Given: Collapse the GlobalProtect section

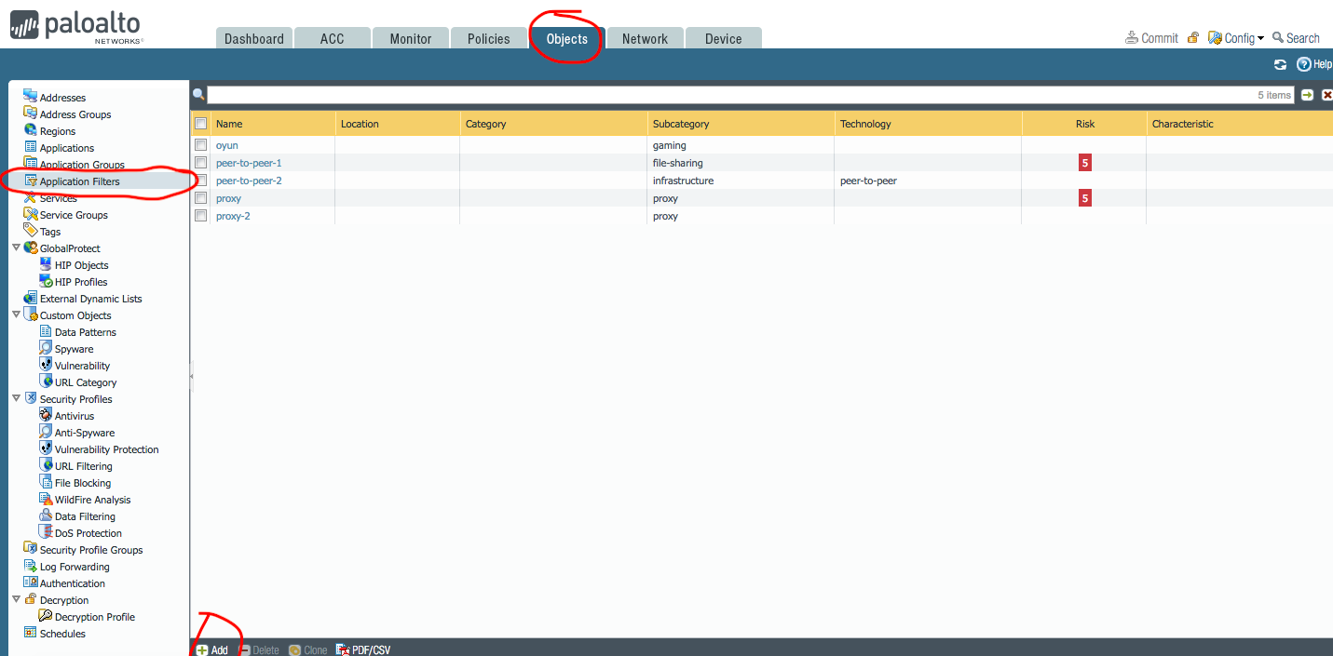Looking at the screenshot, I should tap(16, 248).
